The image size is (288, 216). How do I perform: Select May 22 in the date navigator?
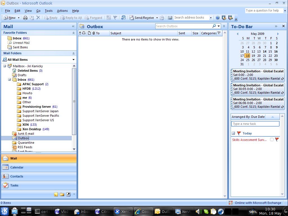click(x=270, y=56)
